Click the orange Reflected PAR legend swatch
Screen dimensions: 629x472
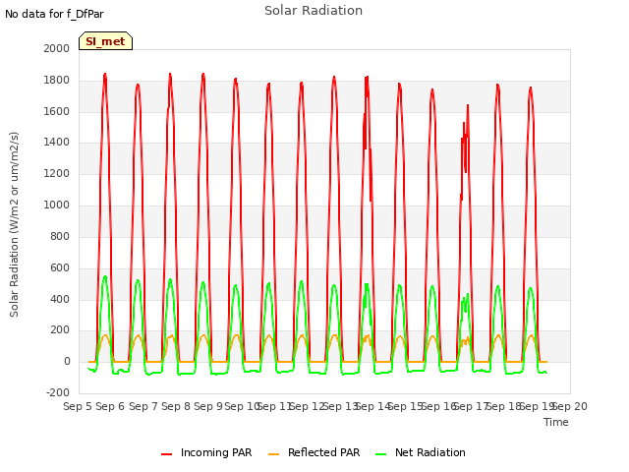pos(273,454)
